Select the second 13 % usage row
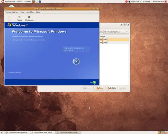 tap(114, 43)
